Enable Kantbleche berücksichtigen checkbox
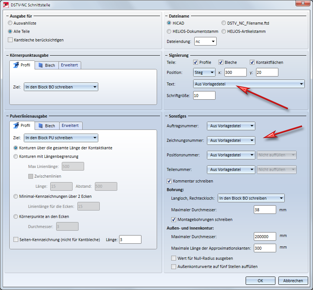 click(10, 40)
